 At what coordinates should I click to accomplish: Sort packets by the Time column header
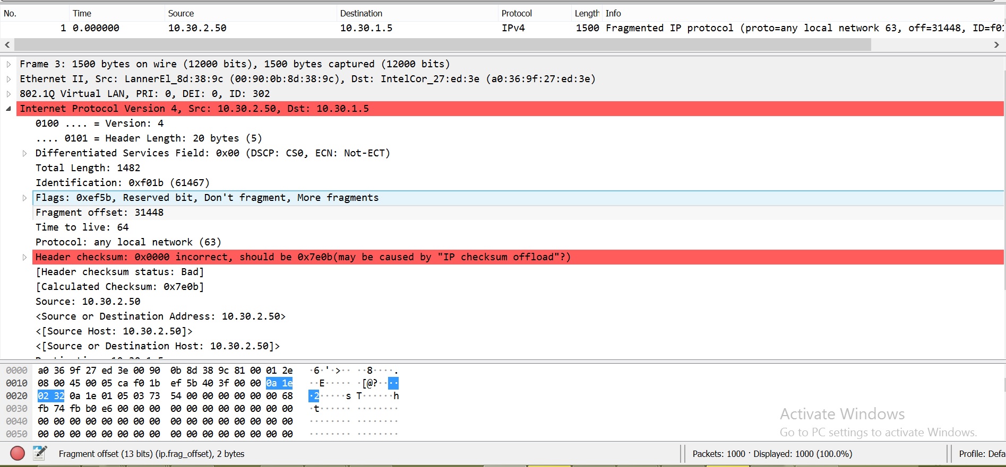coord(117,13)
